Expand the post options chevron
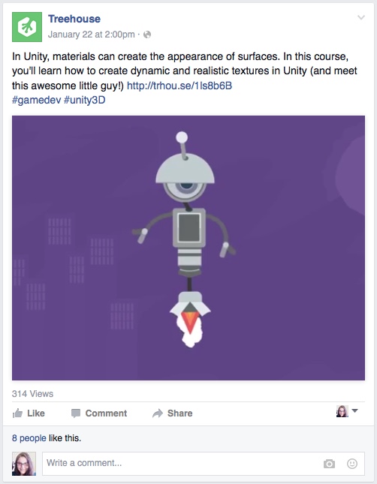Screen dimensions: 377x484 point(361,17)
